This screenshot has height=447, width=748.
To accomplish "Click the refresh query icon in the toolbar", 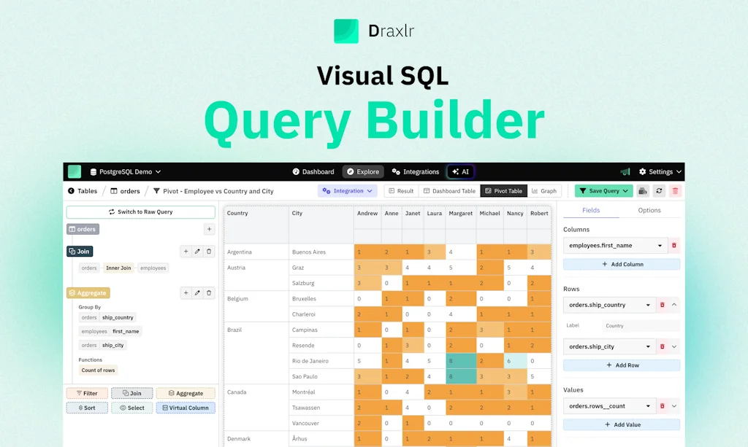I will click(659, 191).
